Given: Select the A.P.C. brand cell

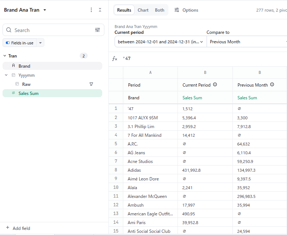Looking at the screenshot, I should [150, 144].
